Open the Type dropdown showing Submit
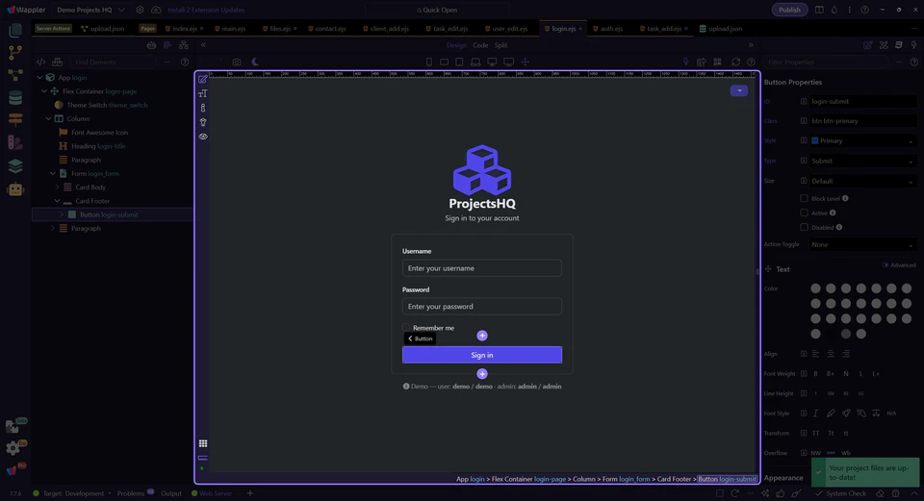 click(862, 161)
